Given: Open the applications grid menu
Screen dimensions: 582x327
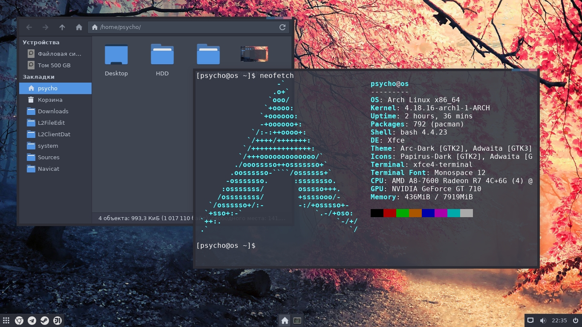Looking at the screenshot, I should 6,321.
